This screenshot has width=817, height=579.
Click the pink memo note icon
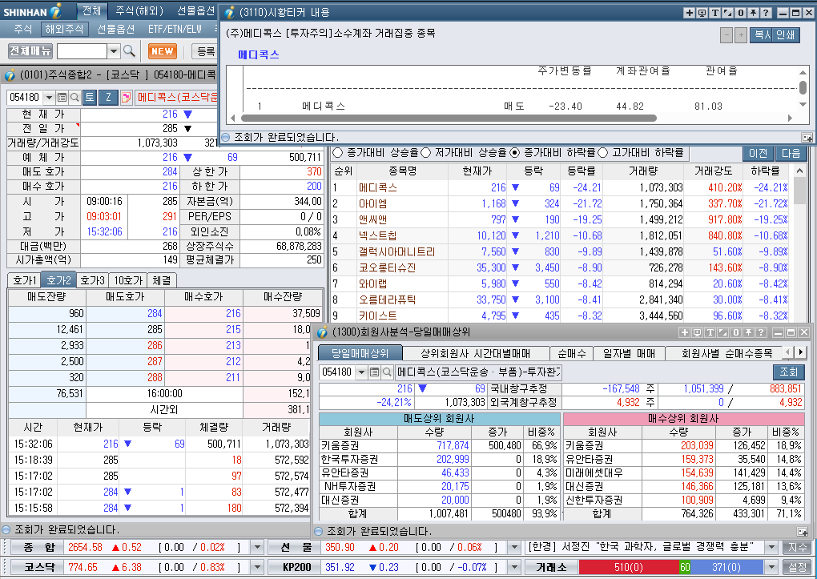coord(126,98)
